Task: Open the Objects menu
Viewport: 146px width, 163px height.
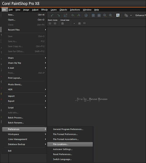Action: click(x=63, y=10)
